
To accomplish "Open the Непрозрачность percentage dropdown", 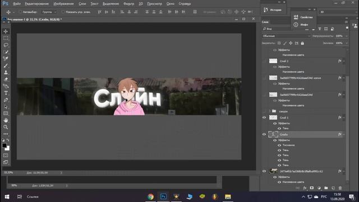I will click(x=347, y=36).
